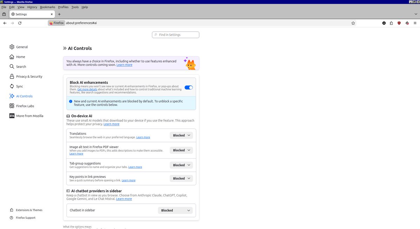Click the uBlock Origin red shield icon

399,23
